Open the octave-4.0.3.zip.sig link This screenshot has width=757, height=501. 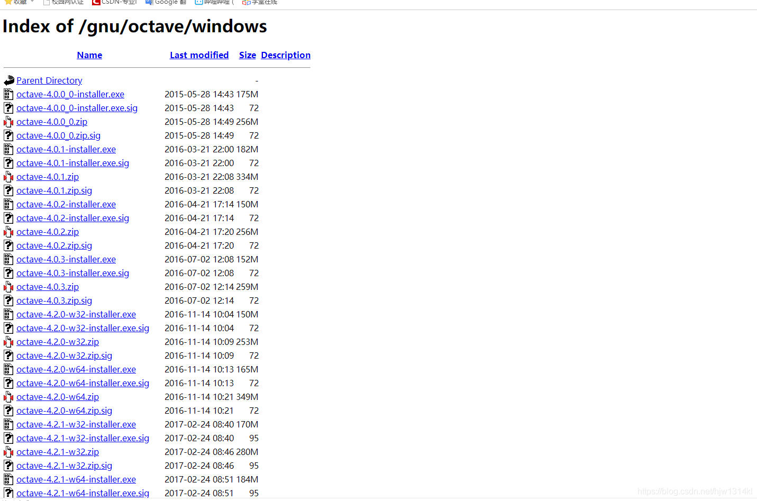pyautogui.click(x=54, y=300)
